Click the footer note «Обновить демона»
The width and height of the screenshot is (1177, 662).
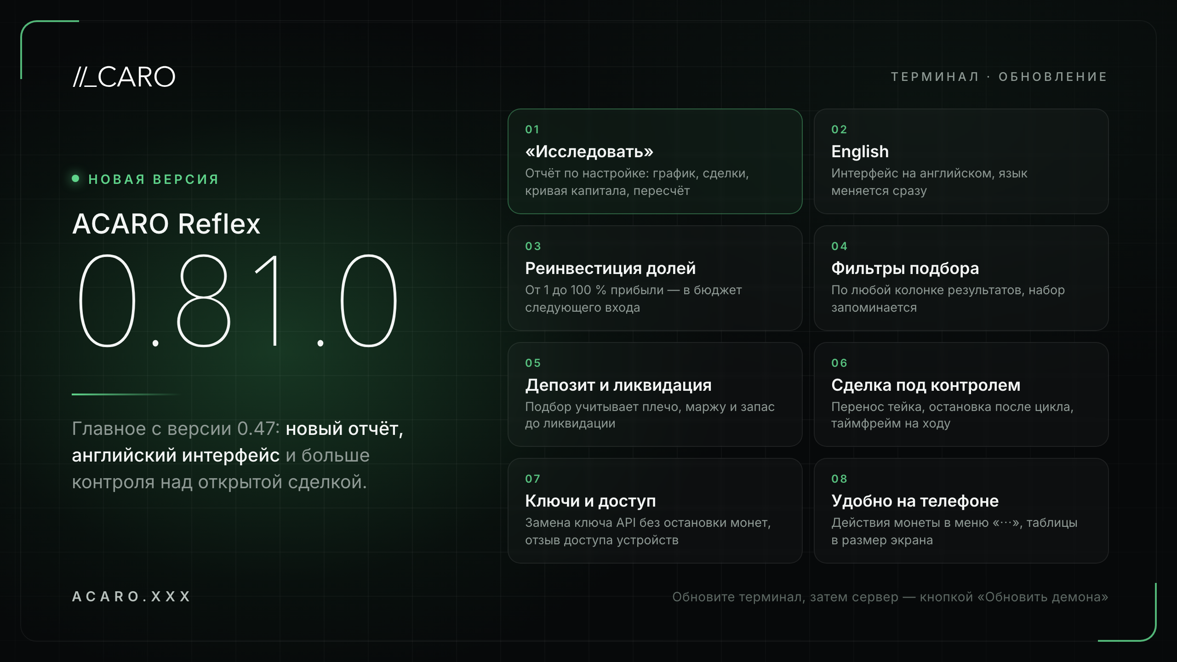1043,597
